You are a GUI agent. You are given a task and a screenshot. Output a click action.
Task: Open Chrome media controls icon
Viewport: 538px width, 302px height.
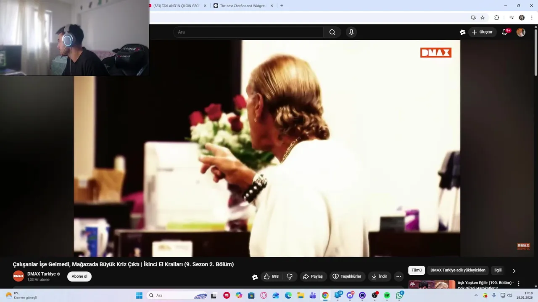[x=512, y=18]
